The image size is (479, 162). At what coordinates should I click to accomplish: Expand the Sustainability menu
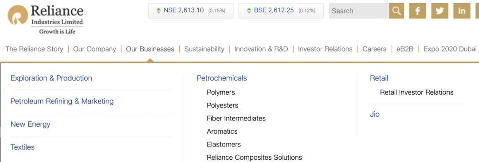[204, 49]
